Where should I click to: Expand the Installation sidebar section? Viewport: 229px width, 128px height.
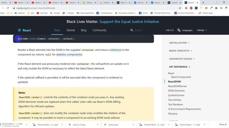179,43
